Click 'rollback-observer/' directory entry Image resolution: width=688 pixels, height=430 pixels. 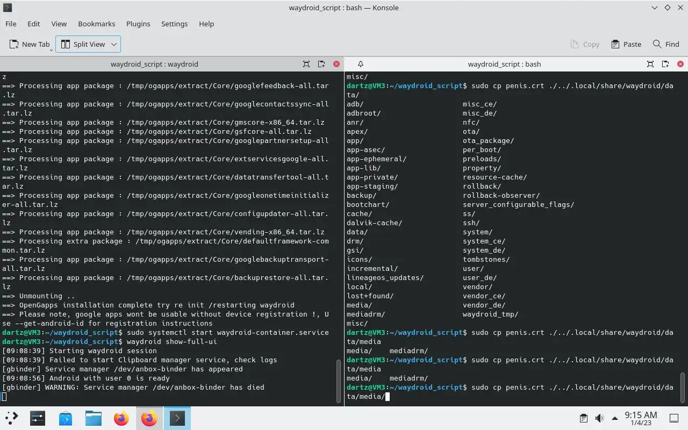coord(501,195)
